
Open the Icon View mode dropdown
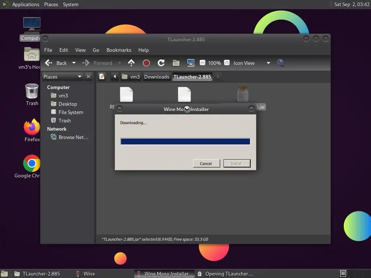point(252,63)
